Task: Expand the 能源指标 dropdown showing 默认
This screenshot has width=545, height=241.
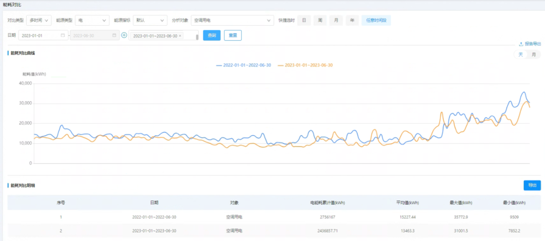Action: coord(149,20)
